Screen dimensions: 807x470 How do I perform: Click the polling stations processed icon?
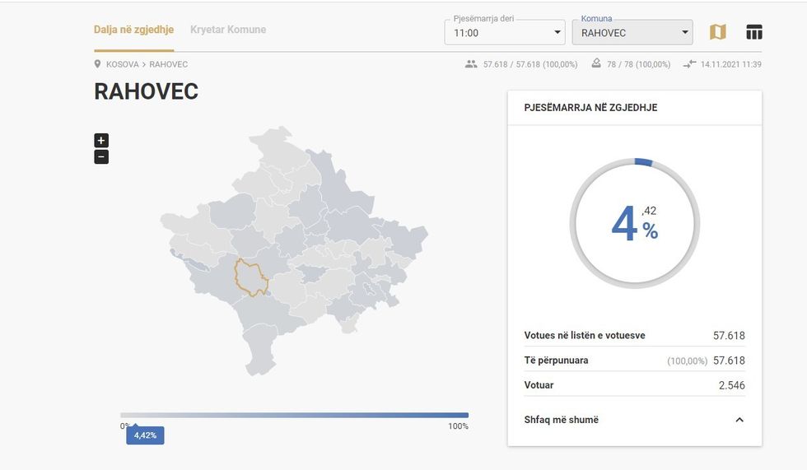(x=596, y=64)
